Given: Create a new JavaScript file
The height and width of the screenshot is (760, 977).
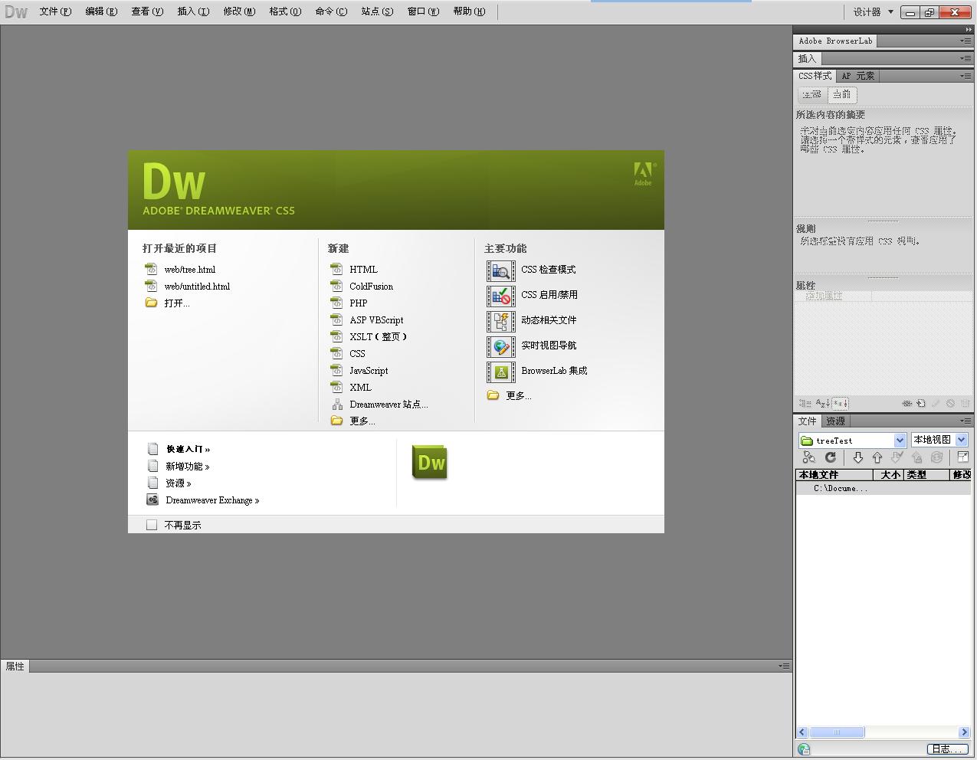Looking at the screenshot, I should [x=369, y=371].
